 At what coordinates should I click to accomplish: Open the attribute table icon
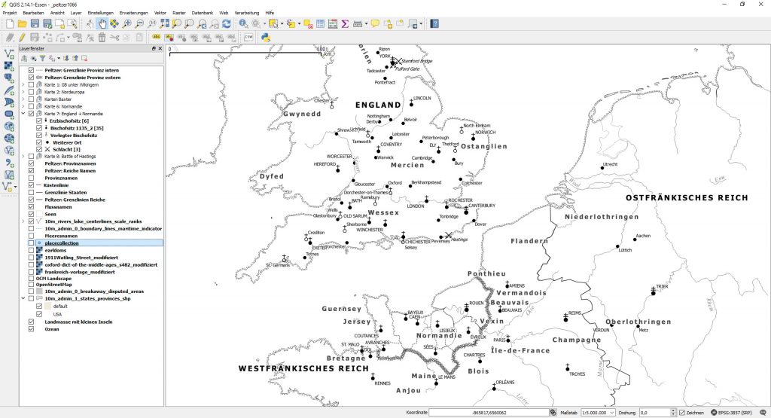click(x=319, y=24)
